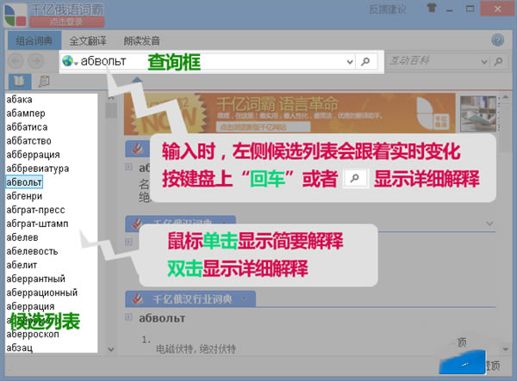Select абампер in the candidate list
The image size is (517, 381).
26,114
